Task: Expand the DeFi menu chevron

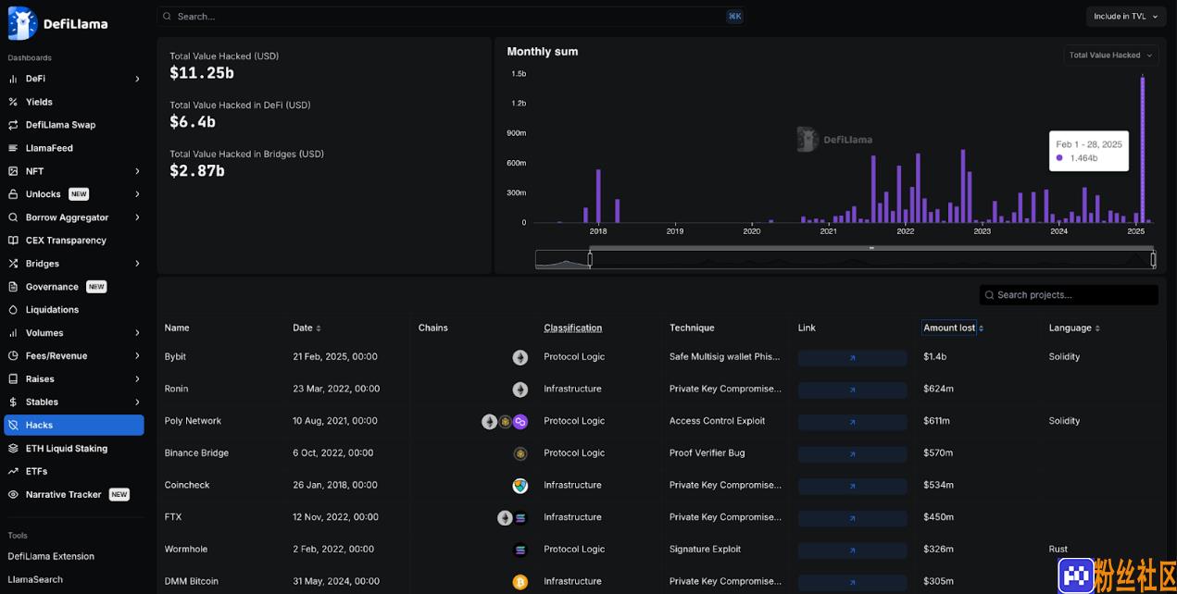Action: tap(137, 79)
